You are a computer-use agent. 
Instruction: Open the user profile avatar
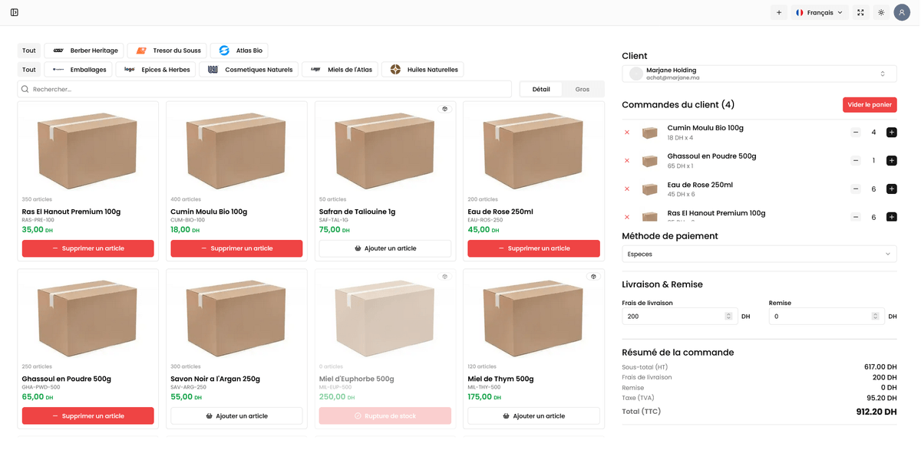[x=902, y=12]
